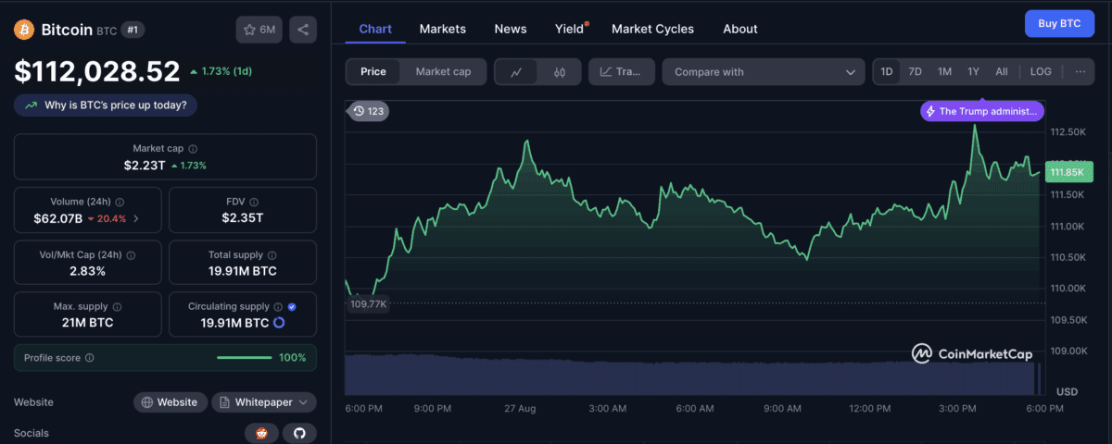The height and width of the screenshot is (444, 1112).
Task: Click the 123 history badge on chart
Action: 368,111
